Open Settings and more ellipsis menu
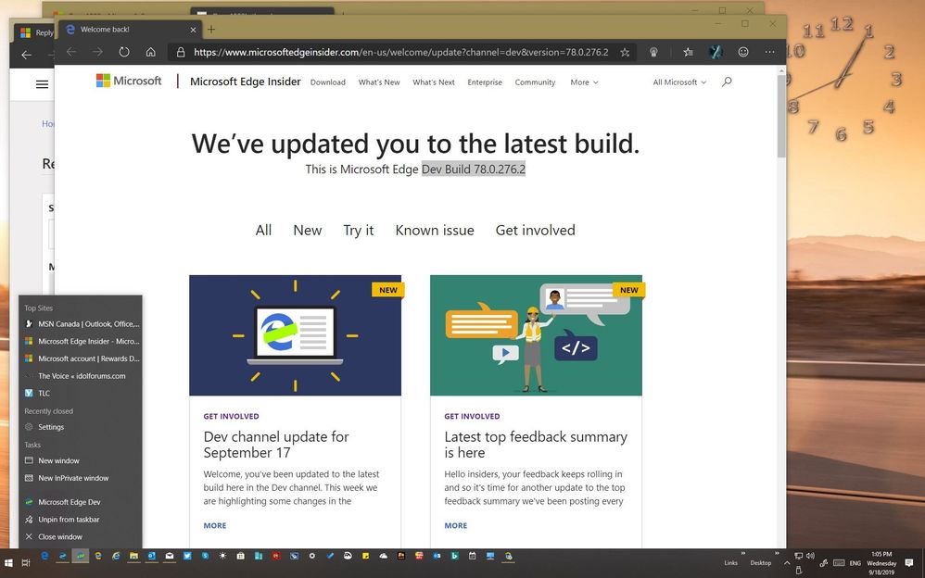The height and width of the screenshot is (578, 925). pos(769,52)
